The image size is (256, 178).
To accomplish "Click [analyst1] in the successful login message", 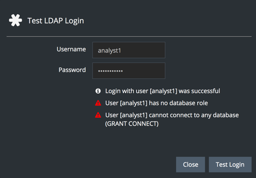I will coord(164,91).
